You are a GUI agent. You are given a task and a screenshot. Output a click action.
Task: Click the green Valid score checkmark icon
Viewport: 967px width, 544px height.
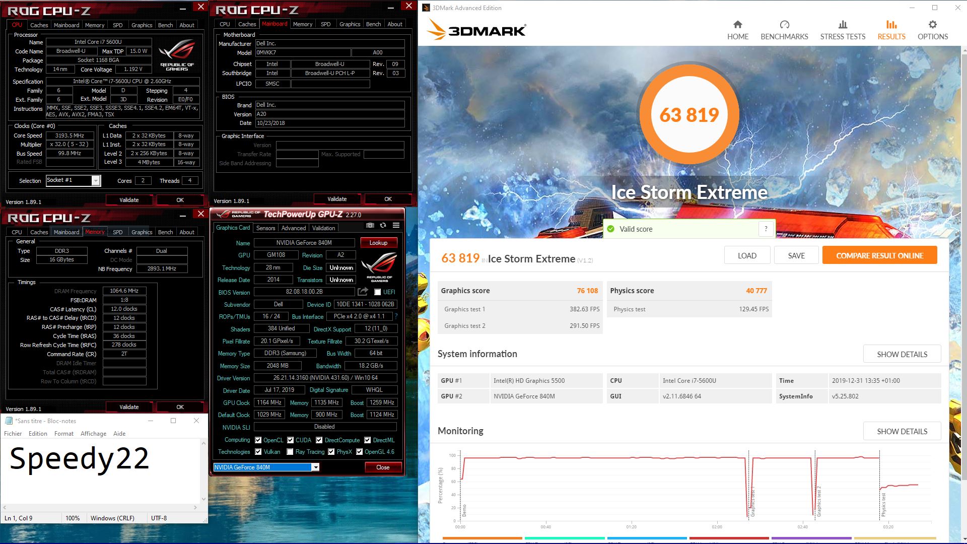[610, 229]
